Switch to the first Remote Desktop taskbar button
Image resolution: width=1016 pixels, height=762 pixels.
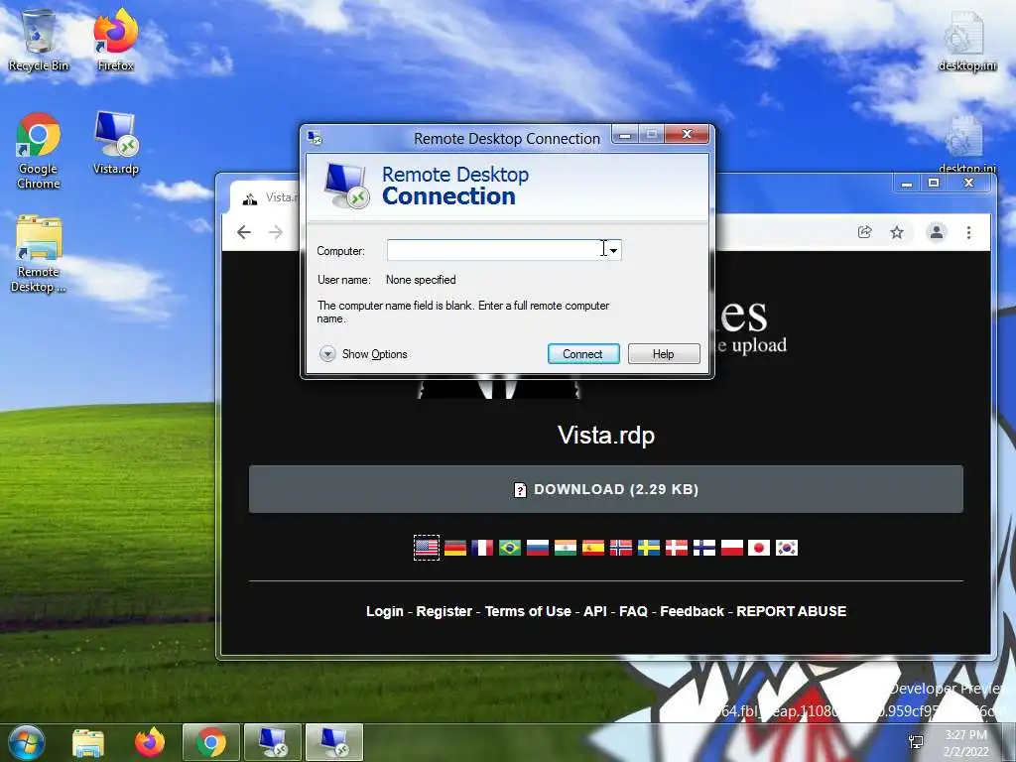273,742
